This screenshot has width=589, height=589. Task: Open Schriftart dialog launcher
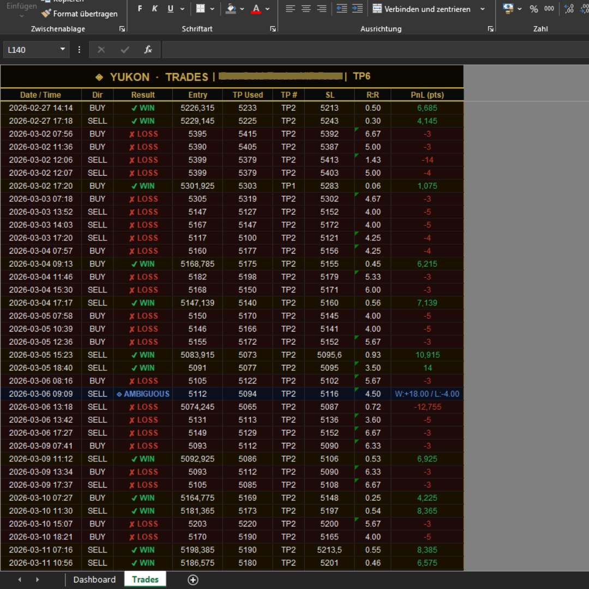[x=273, y=29]
